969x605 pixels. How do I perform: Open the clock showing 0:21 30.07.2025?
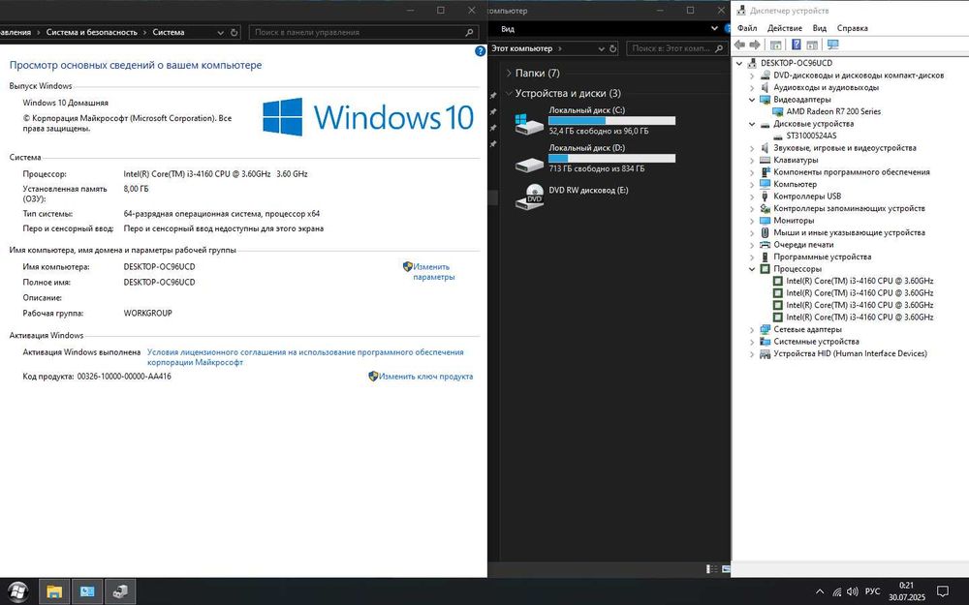pyautogui.click(x=907, y=591)
